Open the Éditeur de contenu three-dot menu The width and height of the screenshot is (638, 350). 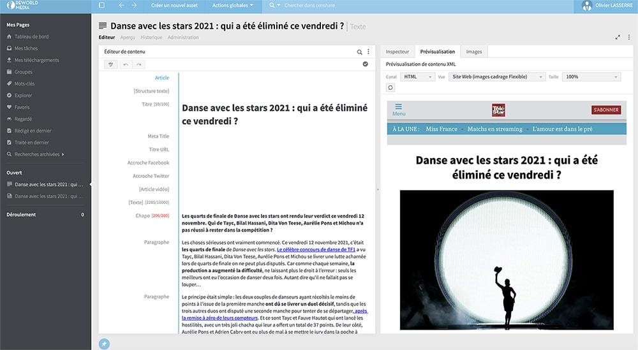(368, 52)
